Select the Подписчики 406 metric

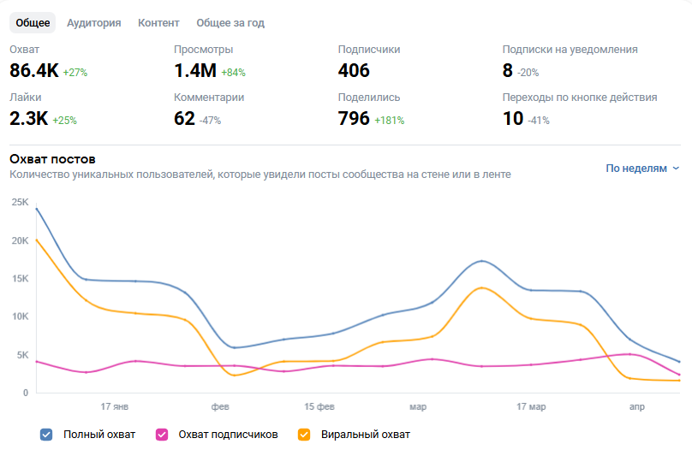[x=369, y=62]
